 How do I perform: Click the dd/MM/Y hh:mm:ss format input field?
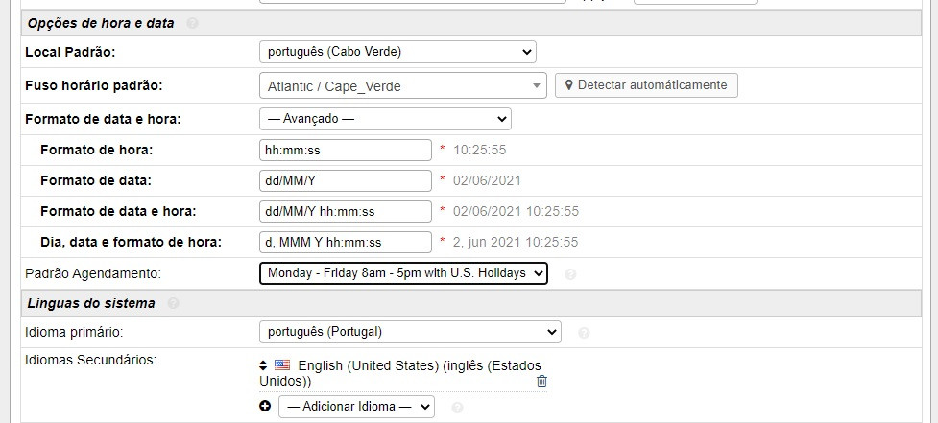click(x=346, y=211)
